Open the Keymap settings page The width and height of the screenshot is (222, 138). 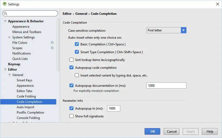[x=14, y=64]
